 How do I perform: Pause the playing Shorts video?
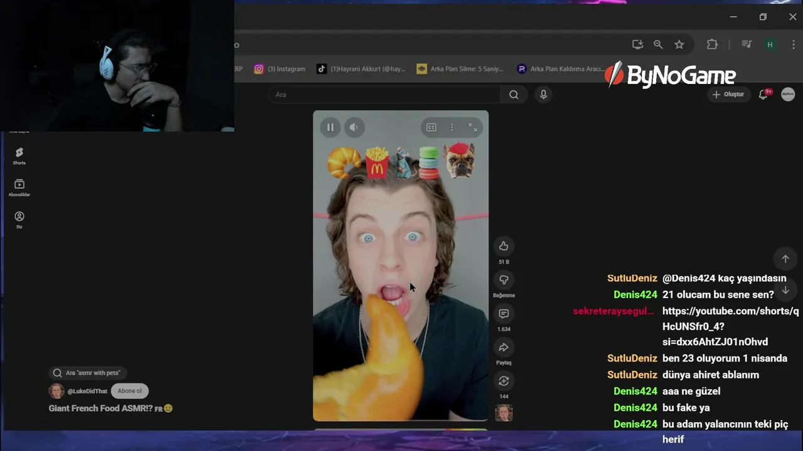pos(330,127)
